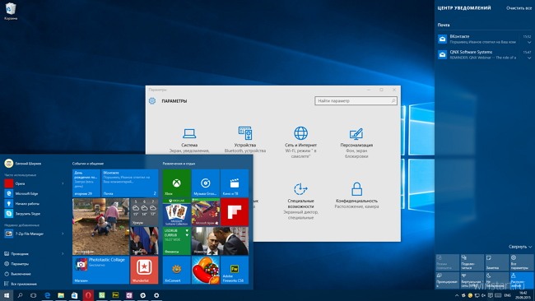Image resolution: width=535 pixels, height=301 pixels.
Task: Launch Adobe Fireworks CS6 tile
Action: [x=235, y=270]
